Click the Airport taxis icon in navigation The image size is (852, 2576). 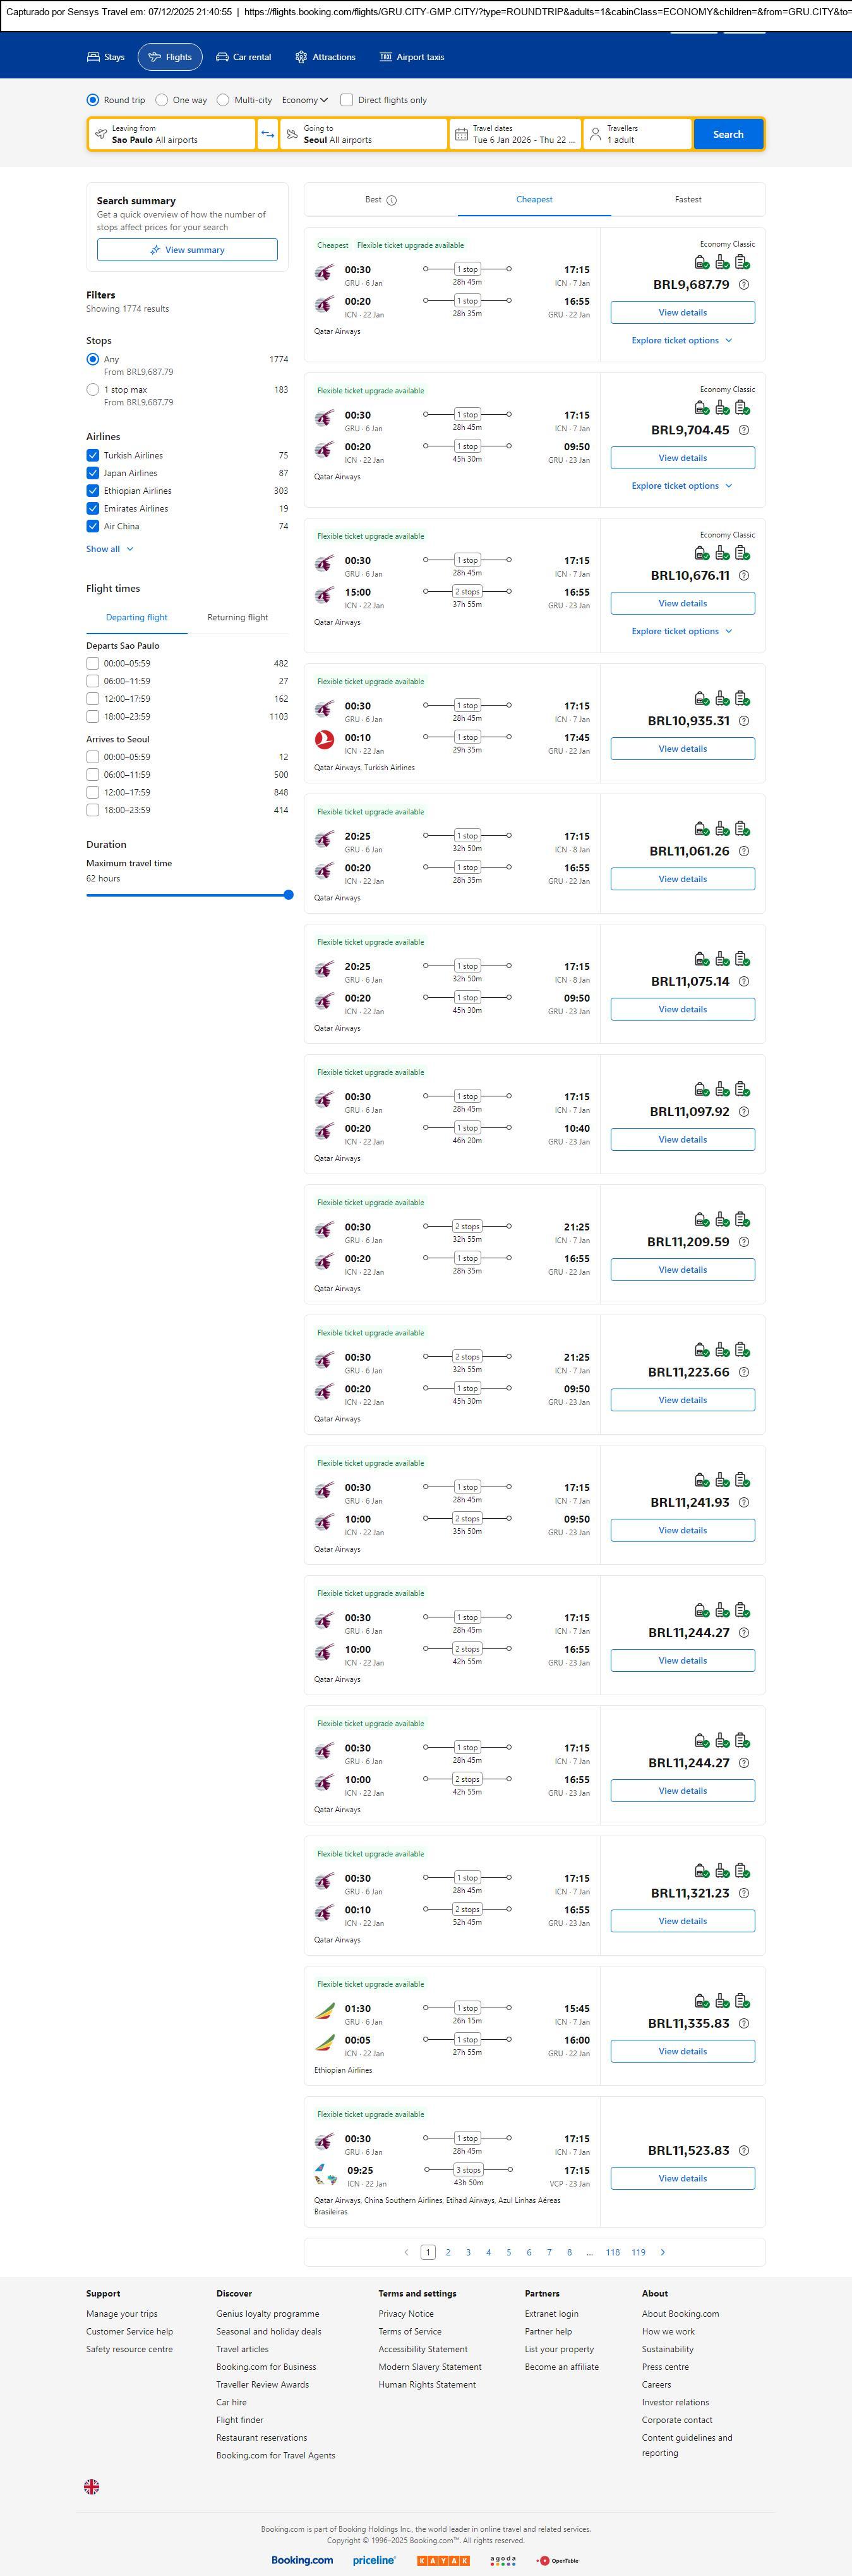click(x=385, y=57)
